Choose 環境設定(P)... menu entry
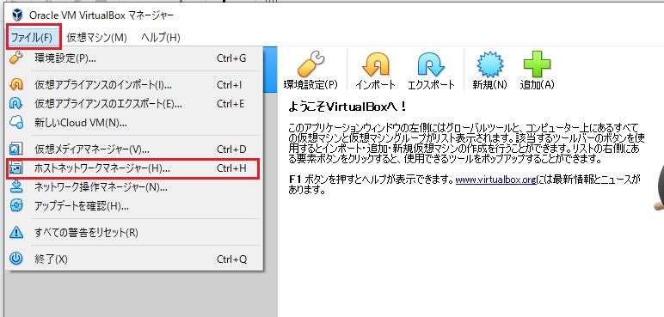The image size is (664, 317). [x=134, y=58]
